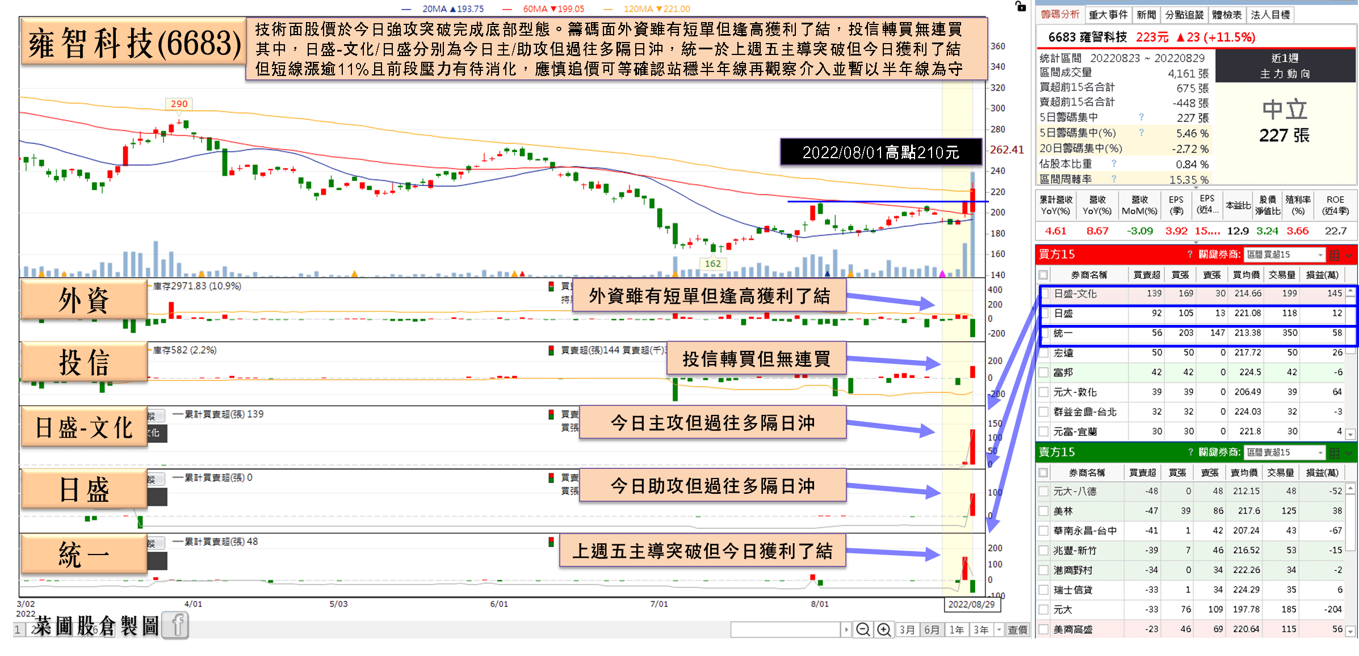
Task: Collapse the fundamentals row via small triangle
Action: coord(1197,243)
